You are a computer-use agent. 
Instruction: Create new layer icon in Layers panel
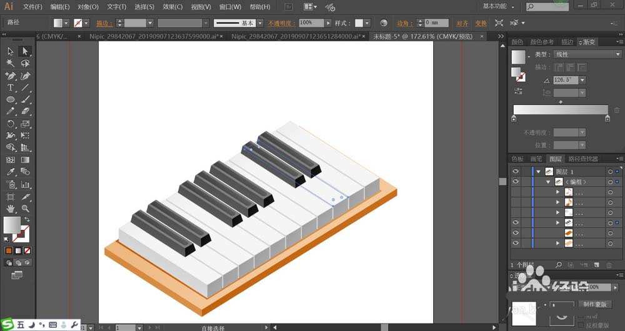coord(596,264)
